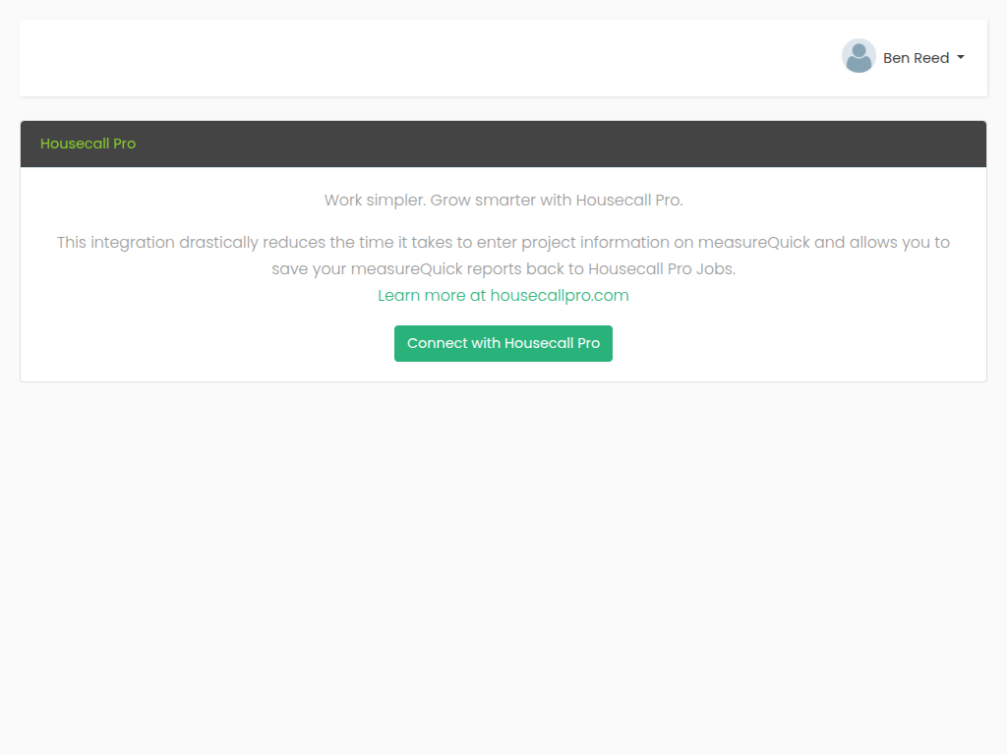
Task: Visit housecallpro.com from the teal link
Action: (559, 295)
